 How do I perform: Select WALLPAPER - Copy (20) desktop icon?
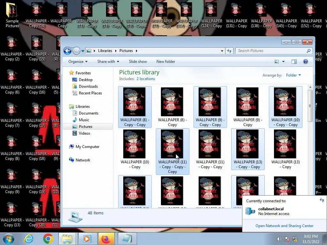click(37, 215)
